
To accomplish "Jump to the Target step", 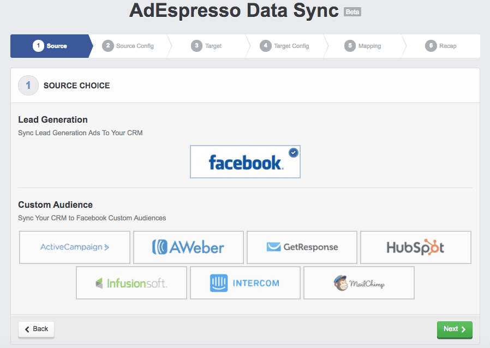I will 207,46.
